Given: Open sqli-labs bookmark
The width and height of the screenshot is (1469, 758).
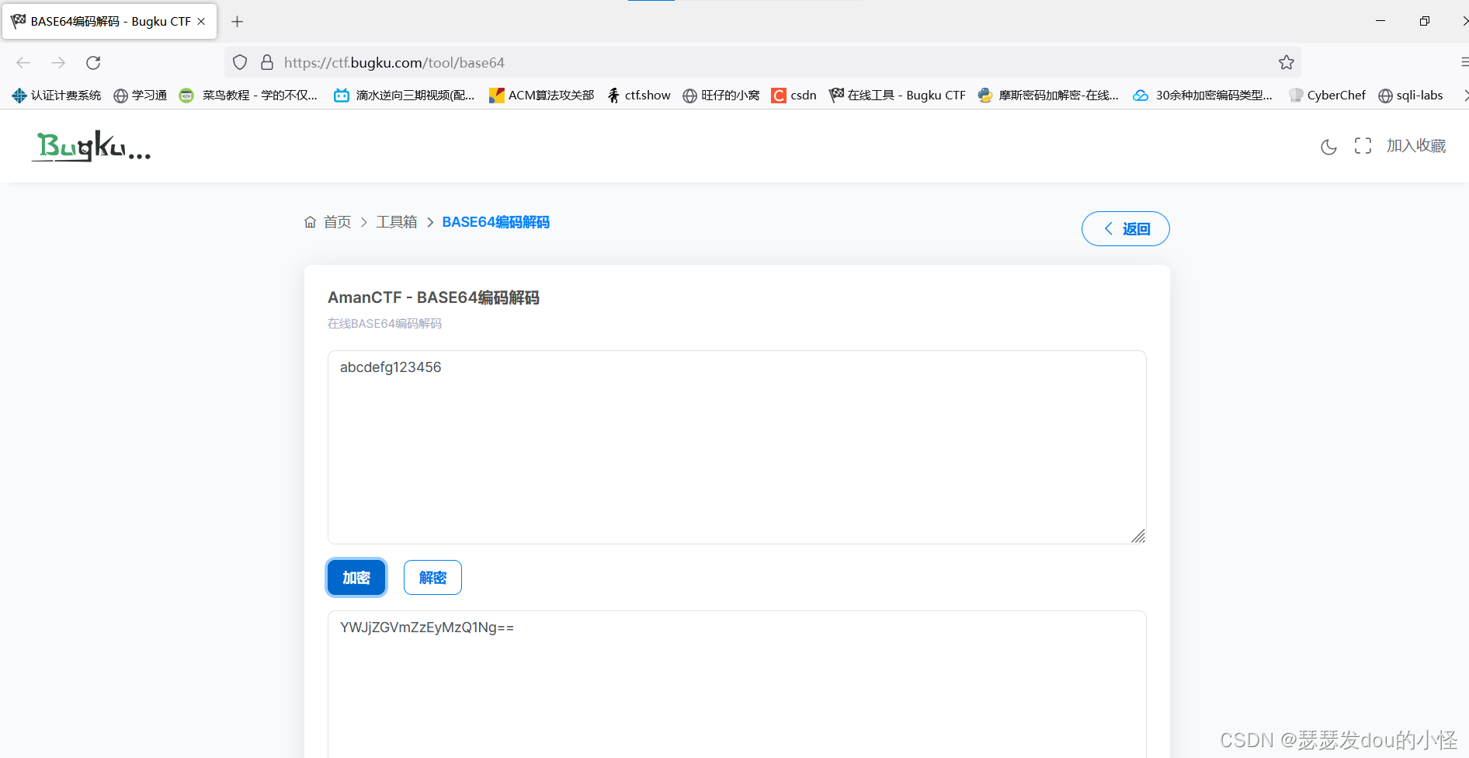Looking at the screenshot, I should point(1411,95).
